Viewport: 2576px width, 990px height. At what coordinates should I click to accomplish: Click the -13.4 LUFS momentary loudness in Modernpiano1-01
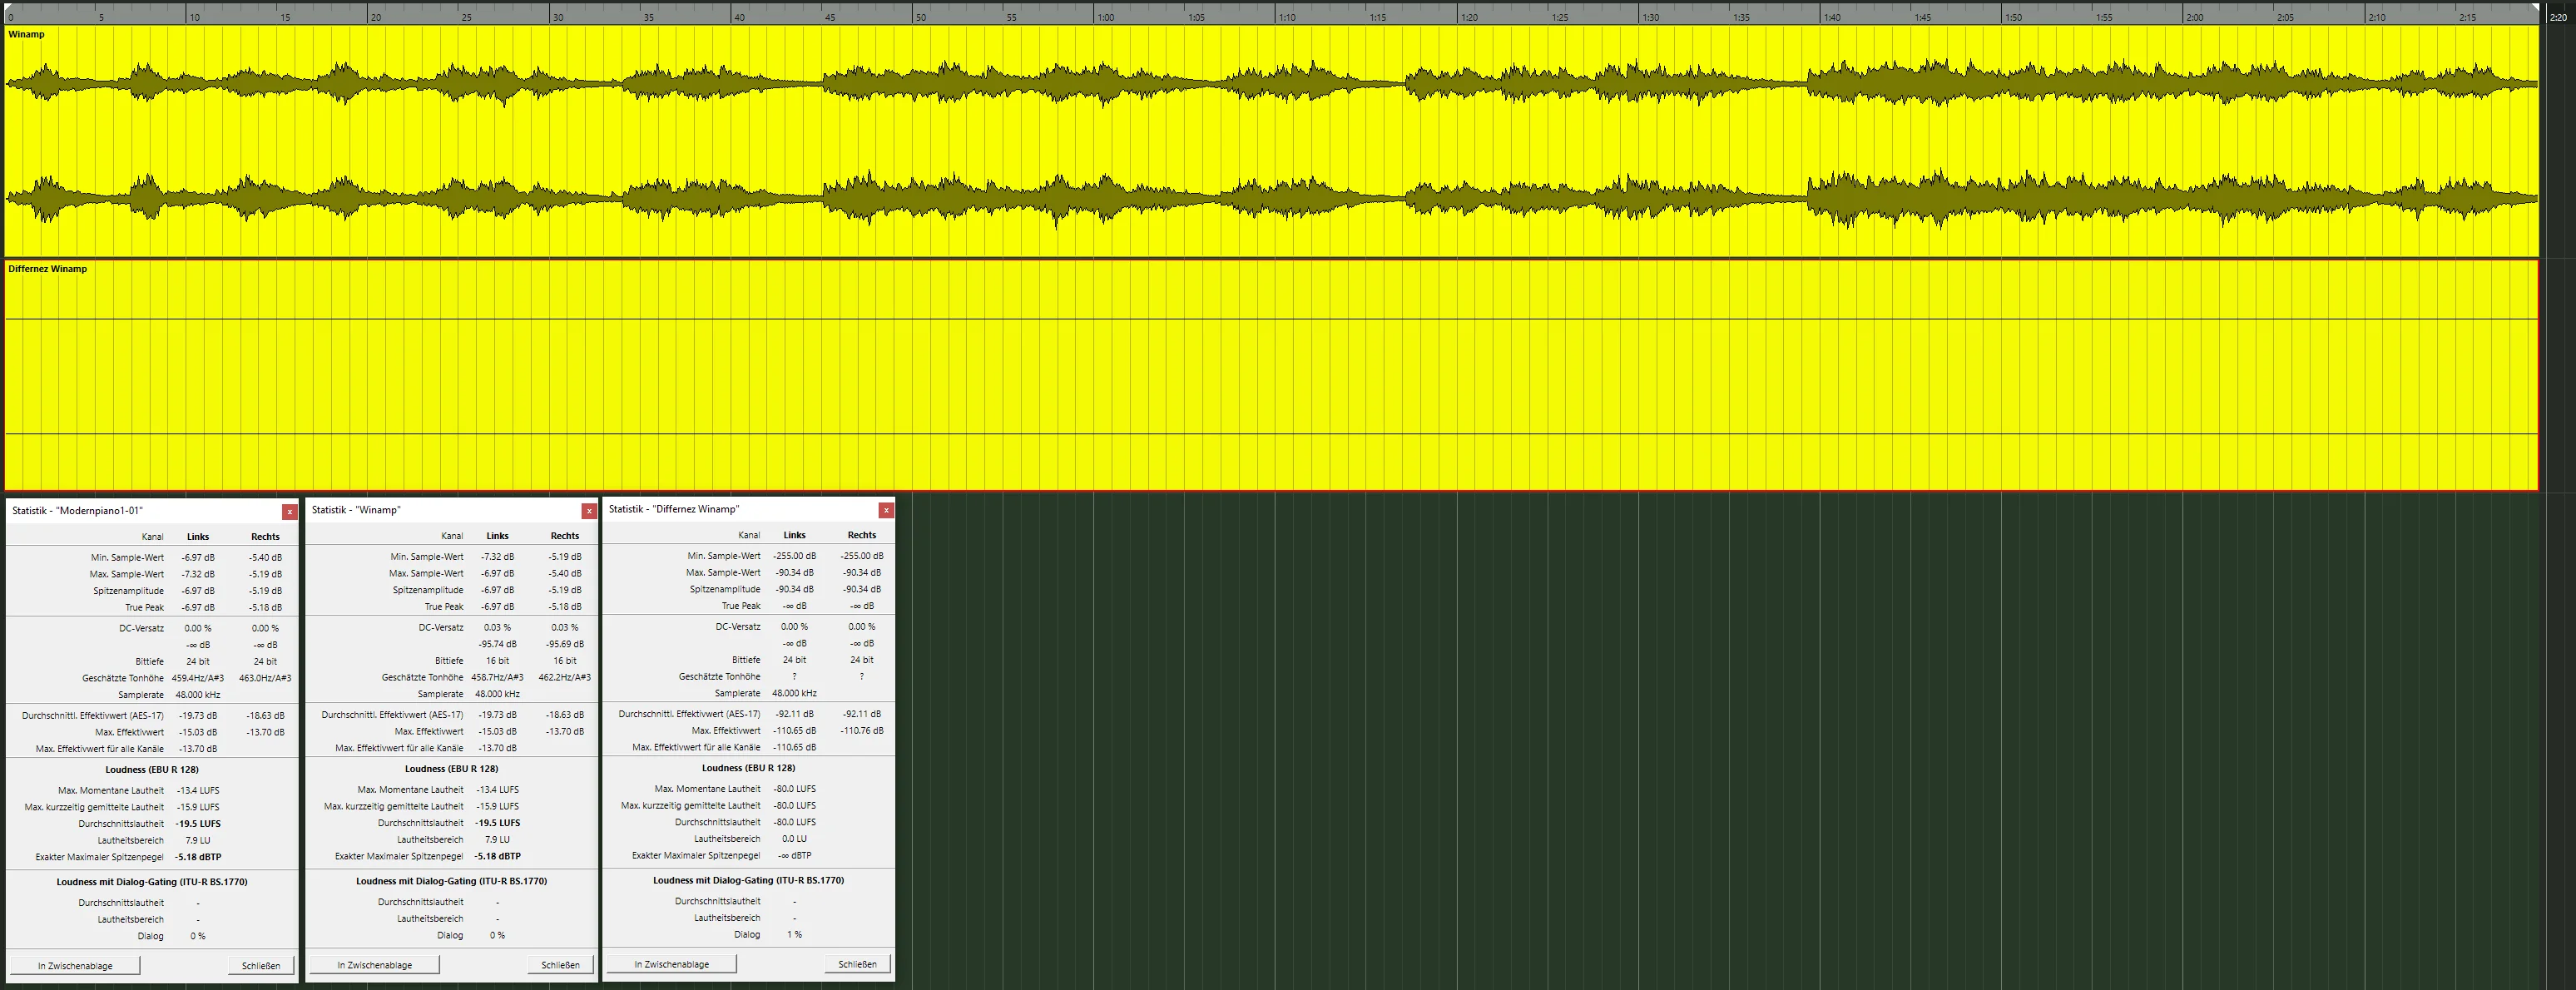pyautogui.click(x=198, y=791)
